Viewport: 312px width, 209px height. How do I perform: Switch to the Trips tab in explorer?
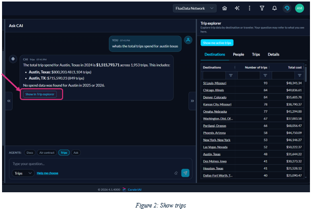coord(256,54)
